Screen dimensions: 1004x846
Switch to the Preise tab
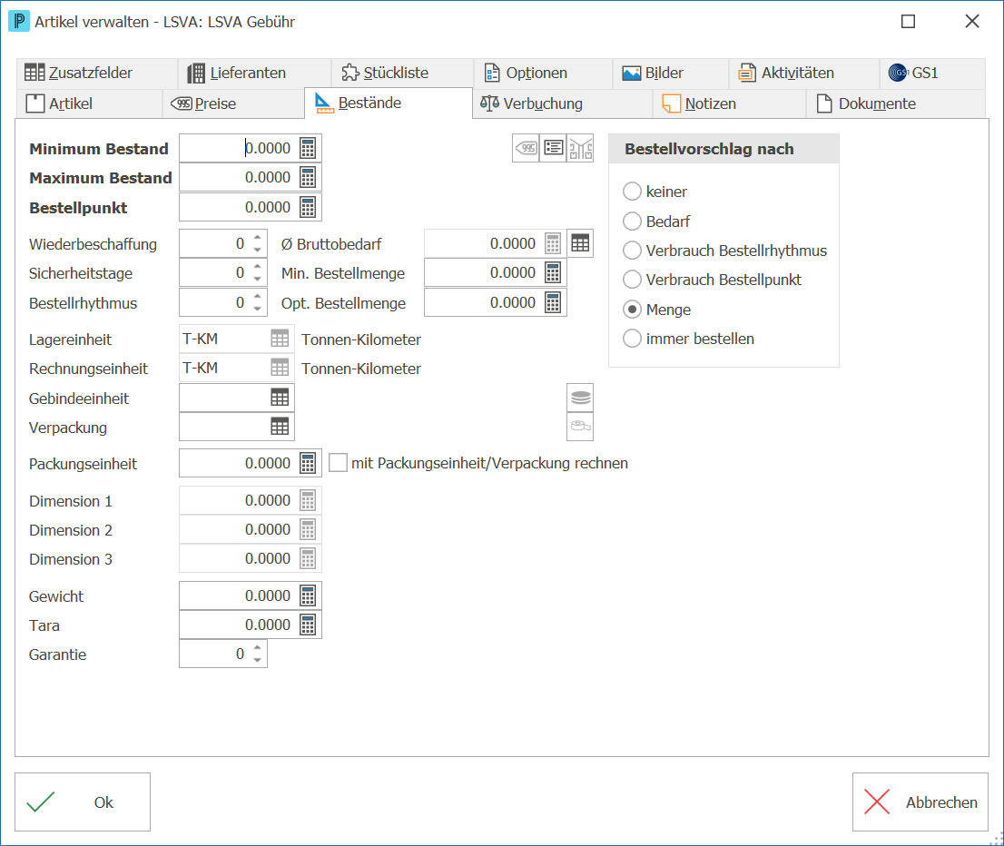click(x=233, y=103)
